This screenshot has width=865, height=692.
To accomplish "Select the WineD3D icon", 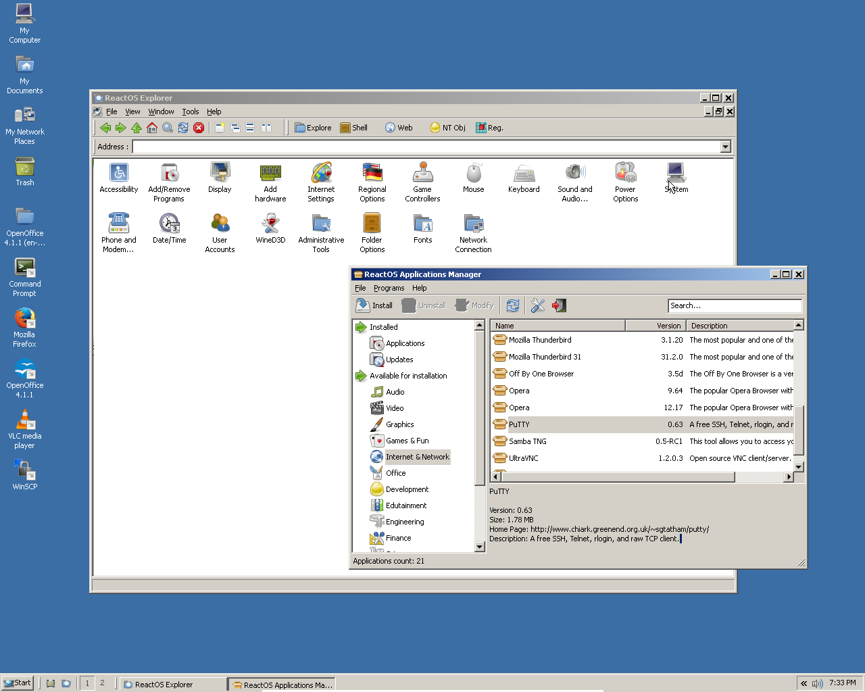I will (x=270, y=229).
